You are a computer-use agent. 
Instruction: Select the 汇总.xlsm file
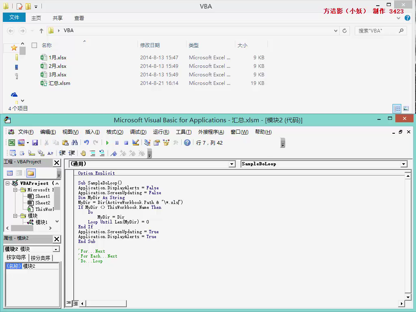coord(59,83)
